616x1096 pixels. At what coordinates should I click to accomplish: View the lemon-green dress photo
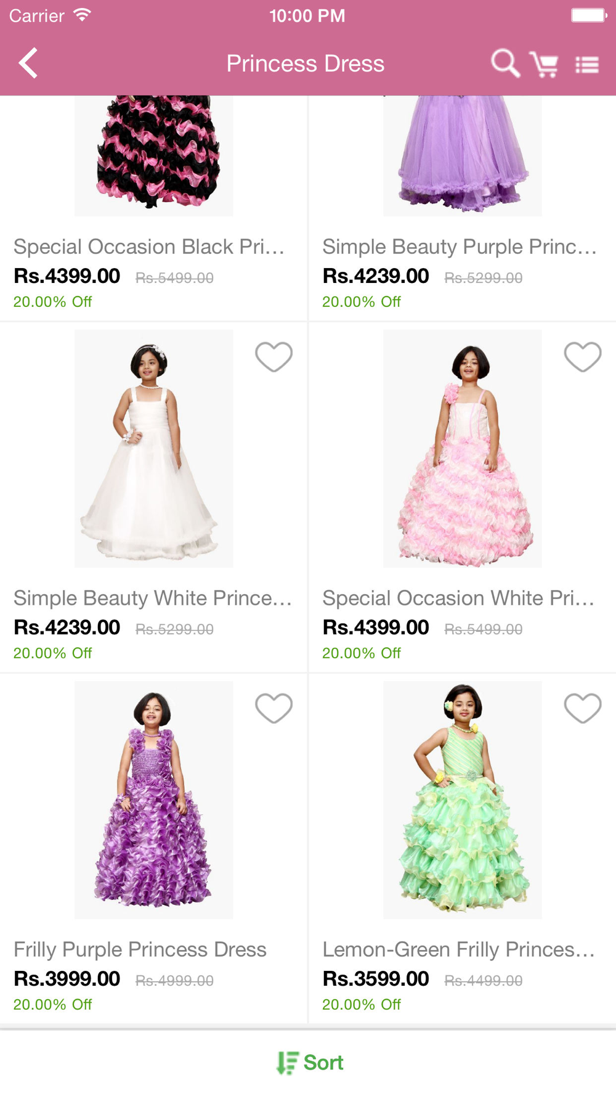[463, 800]
